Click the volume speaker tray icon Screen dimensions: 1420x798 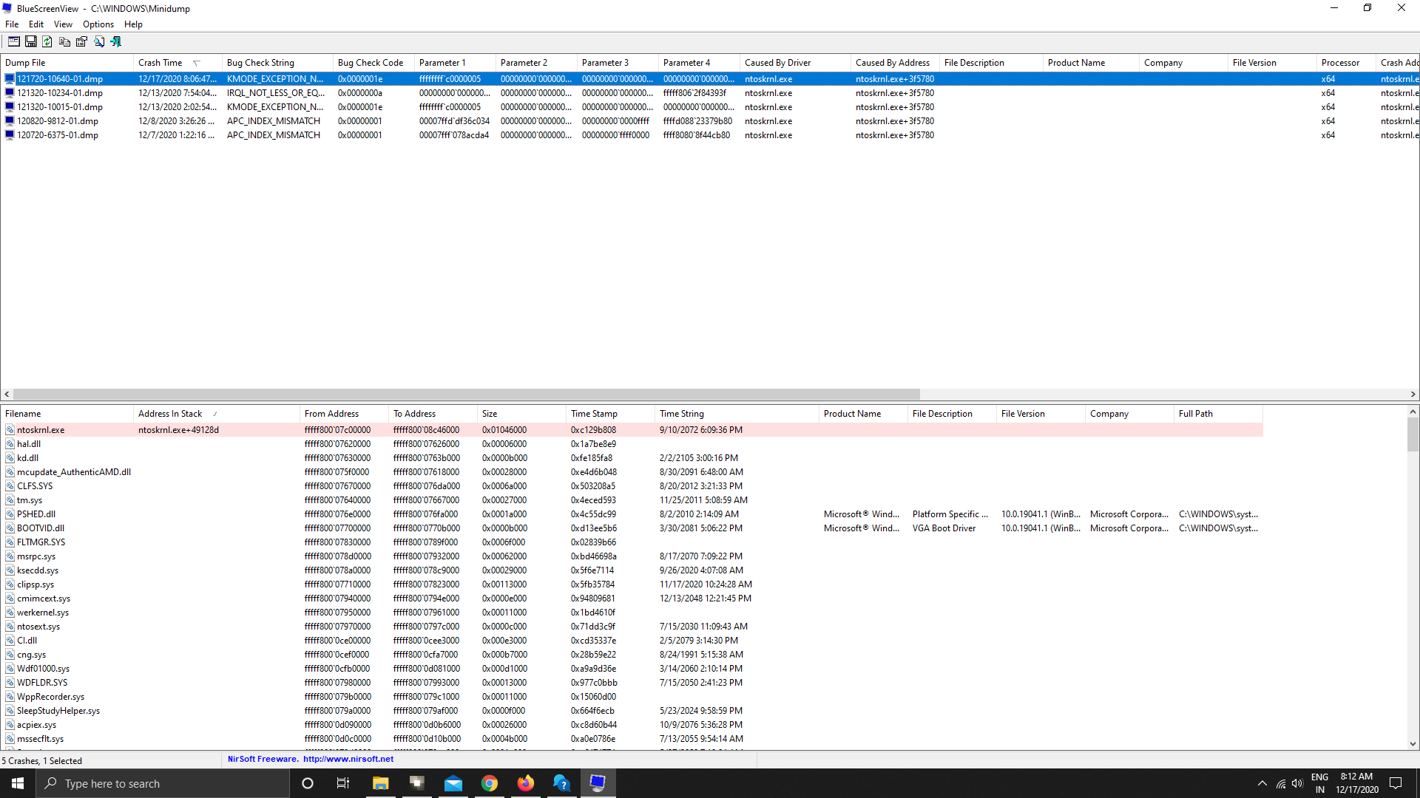(x=1297, y=783)
